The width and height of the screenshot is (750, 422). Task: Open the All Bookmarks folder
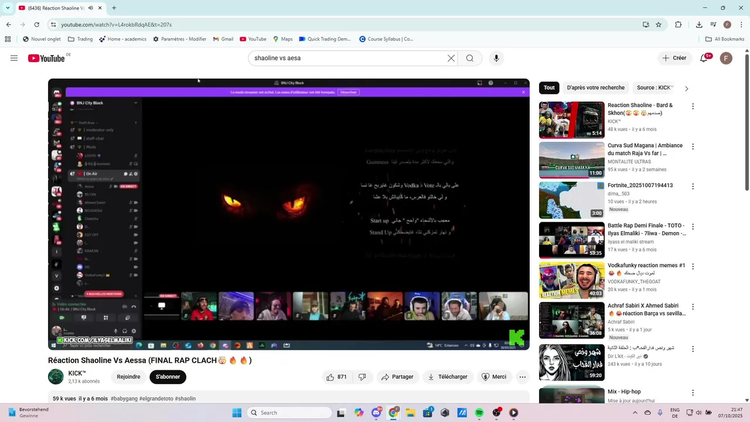tap(725, 39)
